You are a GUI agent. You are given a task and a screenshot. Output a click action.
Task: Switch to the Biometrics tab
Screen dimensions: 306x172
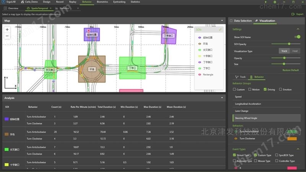[x=102, y=2]
